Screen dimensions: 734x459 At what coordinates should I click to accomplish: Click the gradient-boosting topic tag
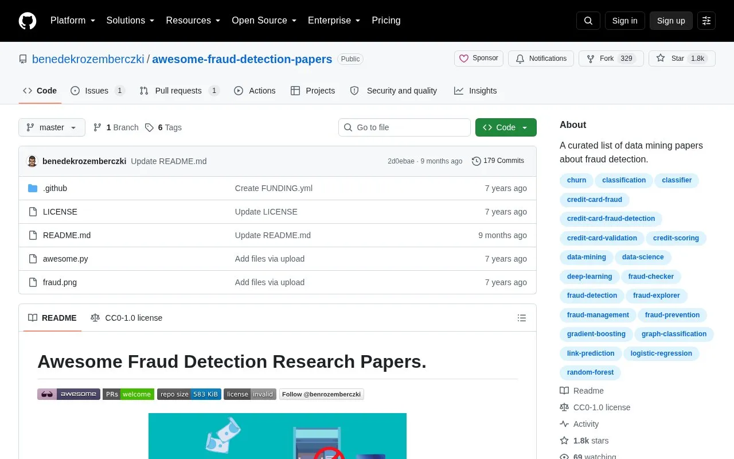click(x=596, y=334)
